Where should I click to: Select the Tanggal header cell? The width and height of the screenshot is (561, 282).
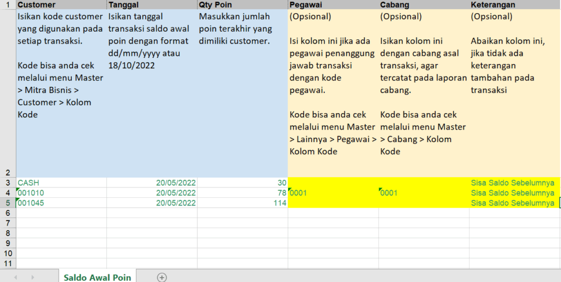pyautogui.click(x=152, y=5)
